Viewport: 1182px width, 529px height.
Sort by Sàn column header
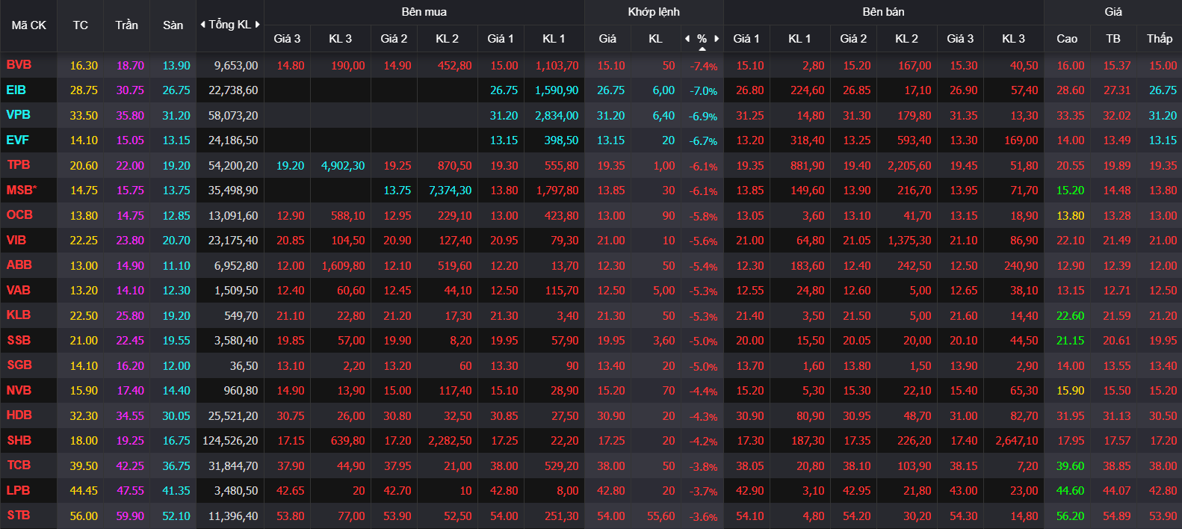(x=173, y=25)
